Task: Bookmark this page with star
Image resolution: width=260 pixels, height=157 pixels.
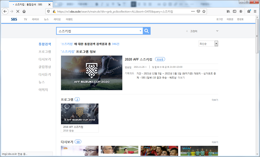Action: pos(204,12)
